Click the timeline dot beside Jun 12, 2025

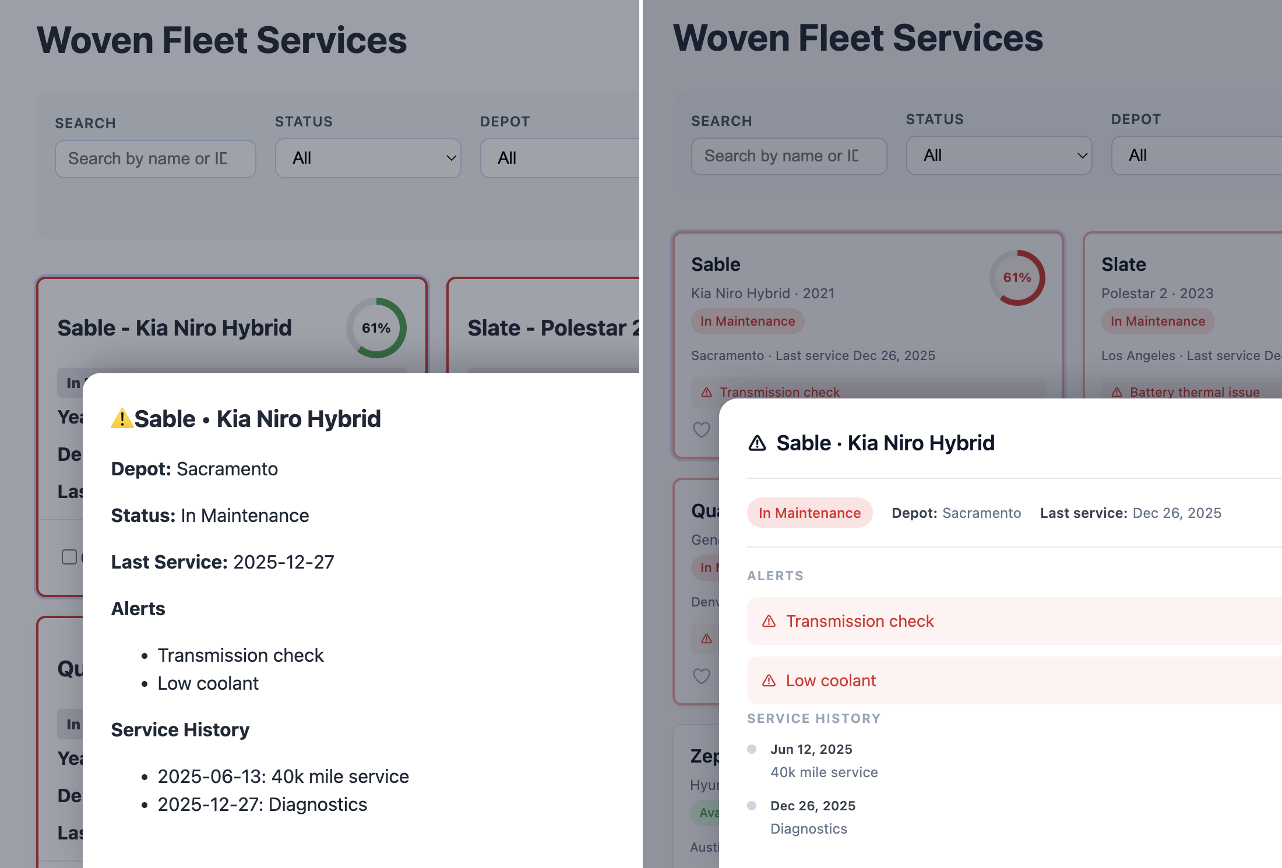click(x=752, y=749)
